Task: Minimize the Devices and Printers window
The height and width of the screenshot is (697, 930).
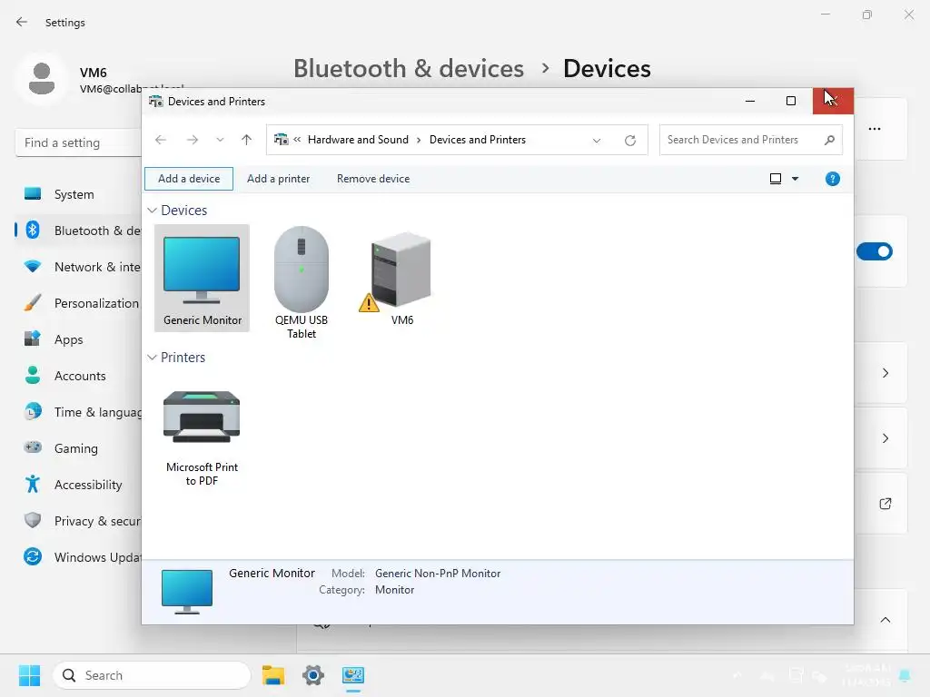Action: [749, 101]
